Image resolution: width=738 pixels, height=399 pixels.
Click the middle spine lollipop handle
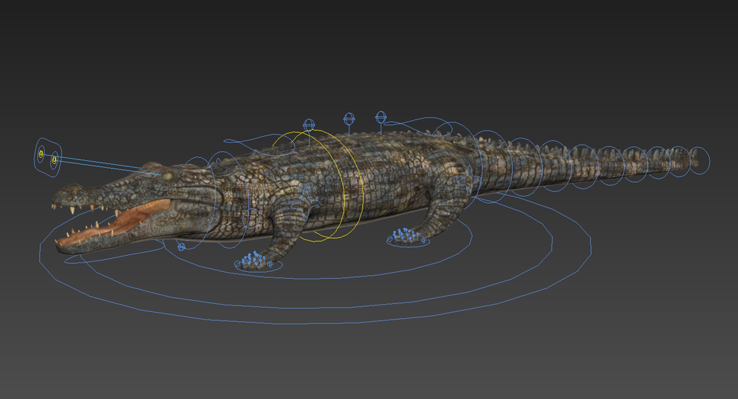(x=349, y=119)
